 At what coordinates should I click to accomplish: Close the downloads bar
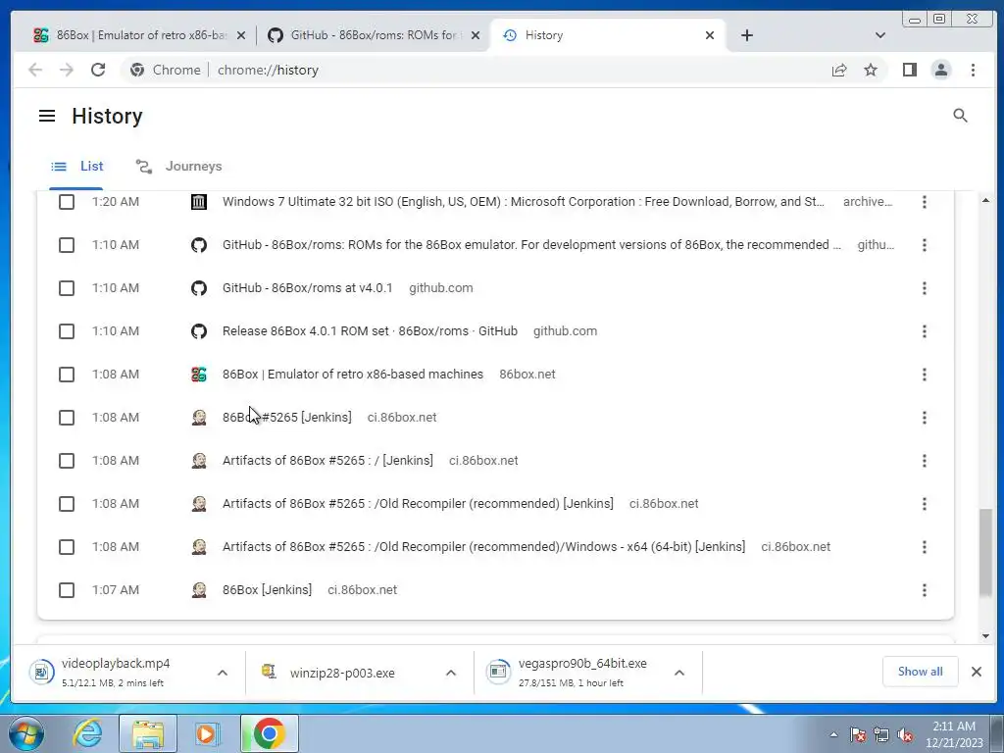[x=976, y=672]
